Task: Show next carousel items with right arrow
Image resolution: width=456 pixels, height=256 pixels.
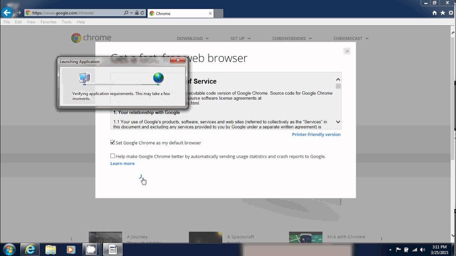Action: click(x=382, y=239)
